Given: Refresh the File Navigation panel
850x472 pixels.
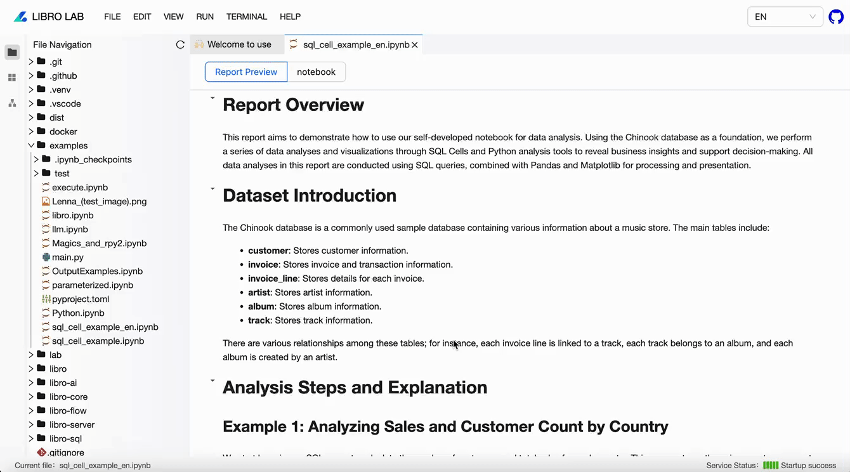Looking at the screenshot, I should pyautogui.click(x=180, y=44).
